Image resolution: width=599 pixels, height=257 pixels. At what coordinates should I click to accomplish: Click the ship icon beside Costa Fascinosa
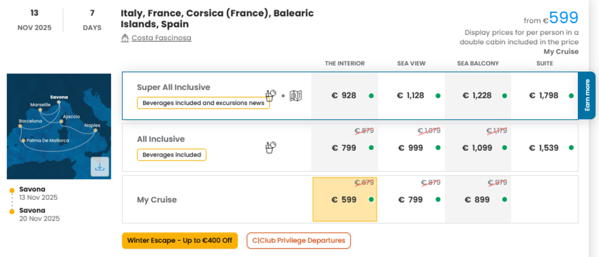125,38
